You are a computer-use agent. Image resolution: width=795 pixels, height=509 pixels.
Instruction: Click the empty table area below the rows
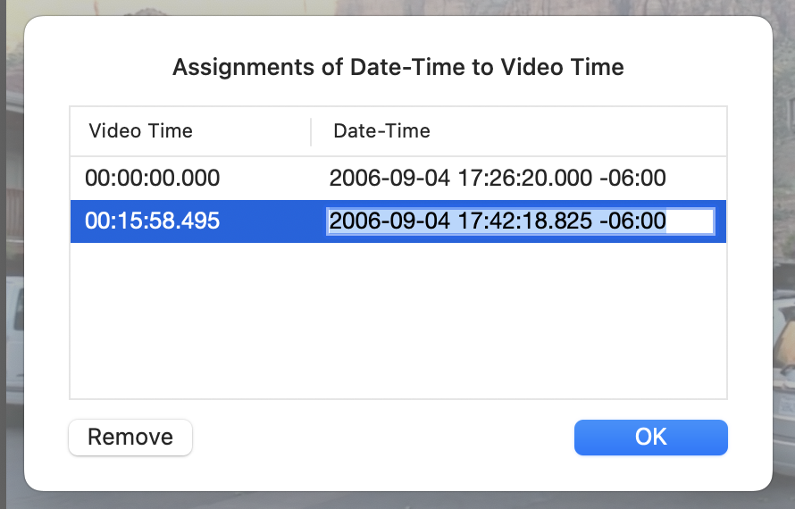(x=398, y=321)
